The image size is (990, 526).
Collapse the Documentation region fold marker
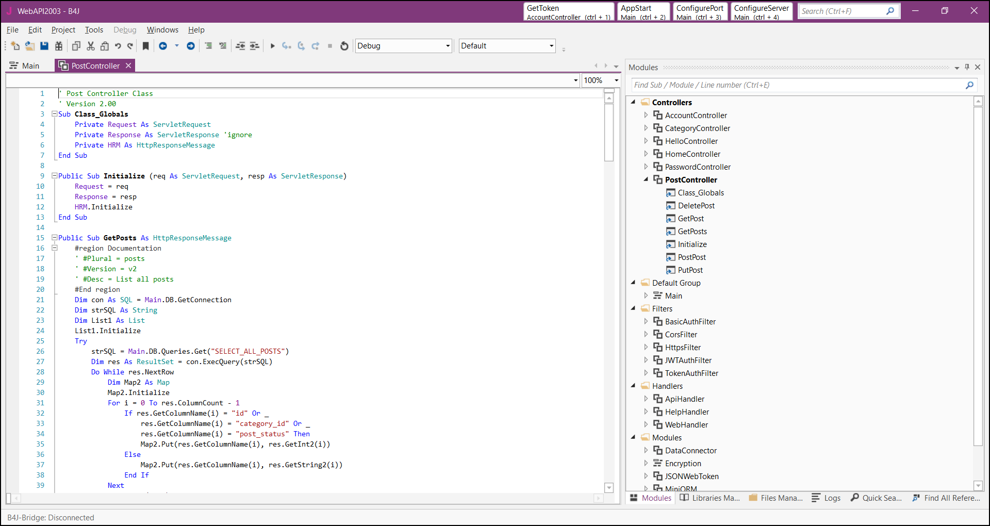54,248
